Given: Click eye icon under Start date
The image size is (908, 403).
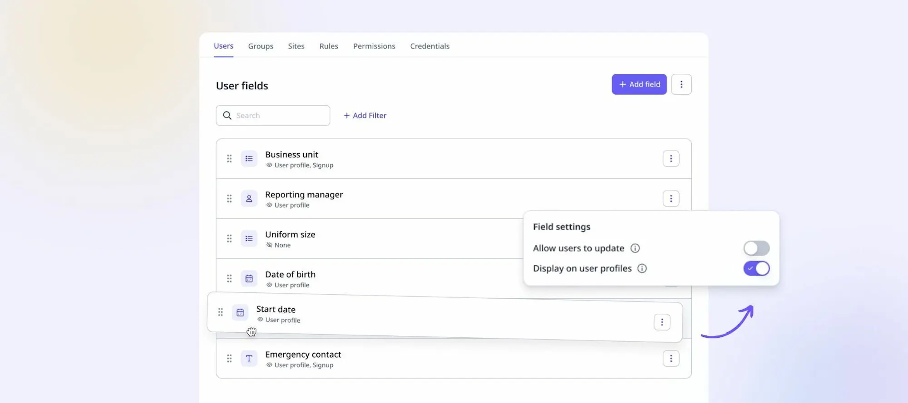Looking at the screenshot, I should [x=260, y=320].
